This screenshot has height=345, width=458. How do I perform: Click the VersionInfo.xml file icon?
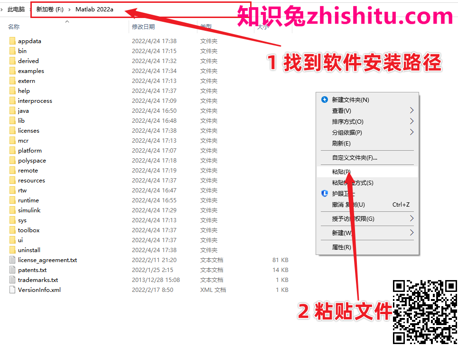pos(12,290)
